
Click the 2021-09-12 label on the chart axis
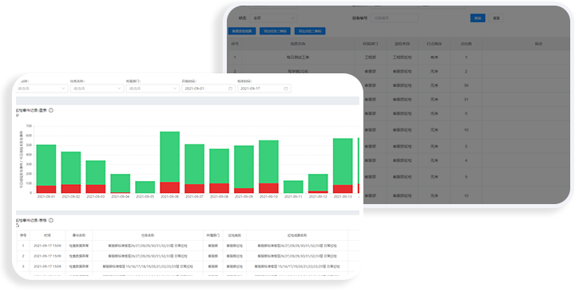(318, 197)
